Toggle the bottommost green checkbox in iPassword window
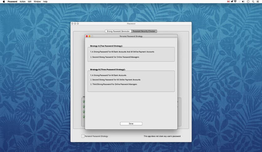Viewport: 262px width, 152px height. [84, 117]
